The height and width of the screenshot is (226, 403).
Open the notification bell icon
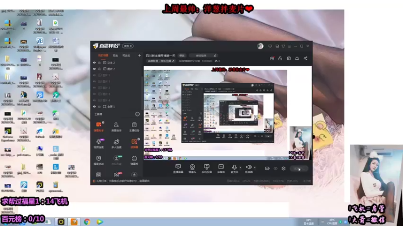297,58
